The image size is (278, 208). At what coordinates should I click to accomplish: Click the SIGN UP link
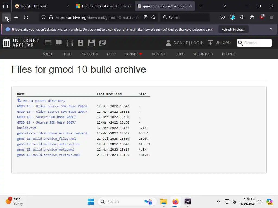point(181,43)
